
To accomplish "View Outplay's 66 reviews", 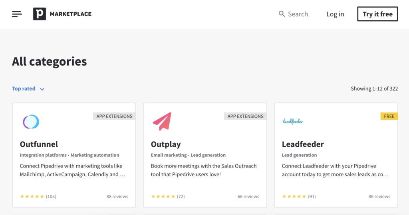I will [248, 197].
